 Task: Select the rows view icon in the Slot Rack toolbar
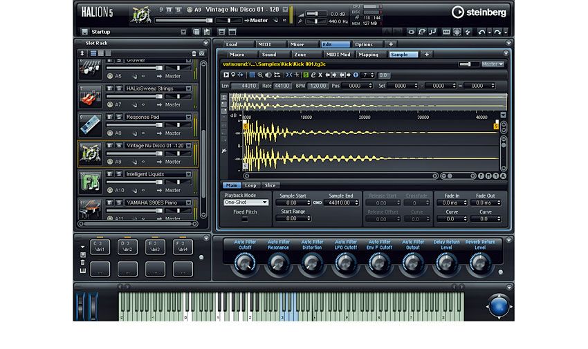click(x=93, y=53)
